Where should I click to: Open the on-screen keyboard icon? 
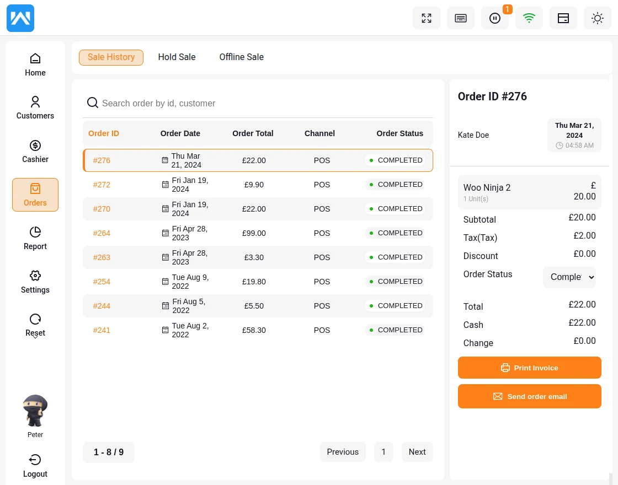coord(461,18)
